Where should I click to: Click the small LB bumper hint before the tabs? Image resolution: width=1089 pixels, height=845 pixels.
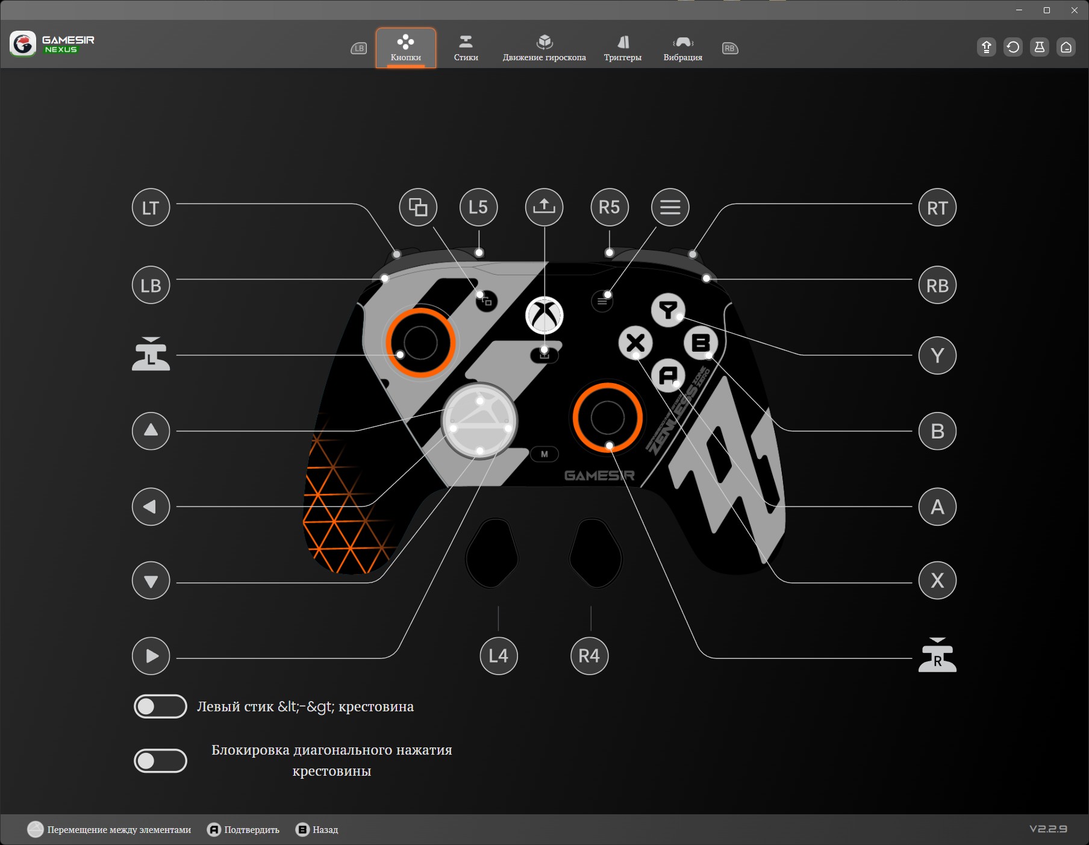[x=359, y=48]
